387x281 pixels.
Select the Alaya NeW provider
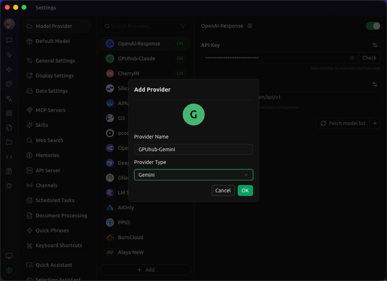pyautogui.click(x=145, y=252)
